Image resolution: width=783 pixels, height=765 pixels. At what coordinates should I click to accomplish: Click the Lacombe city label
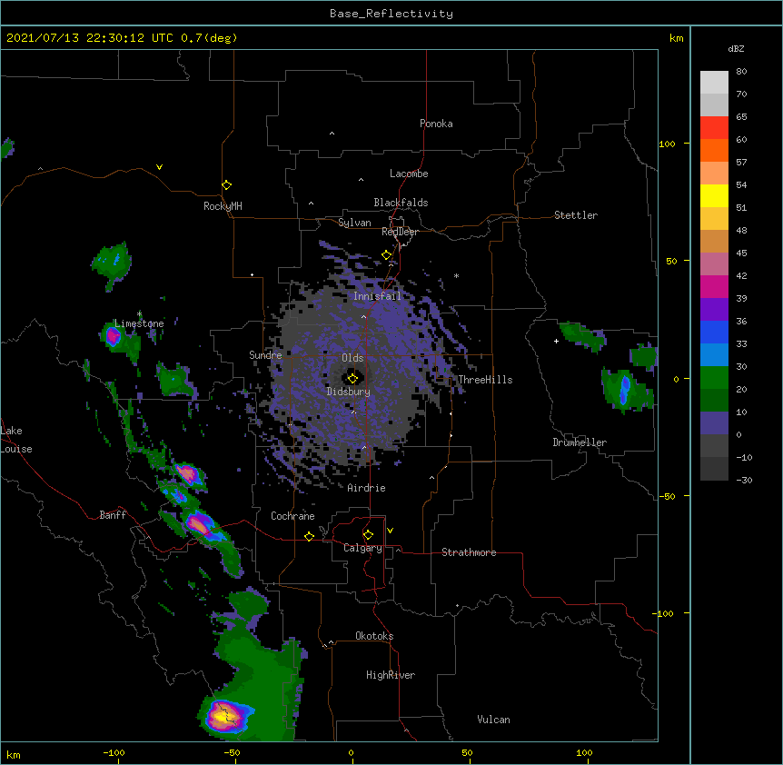coord(409,174)
